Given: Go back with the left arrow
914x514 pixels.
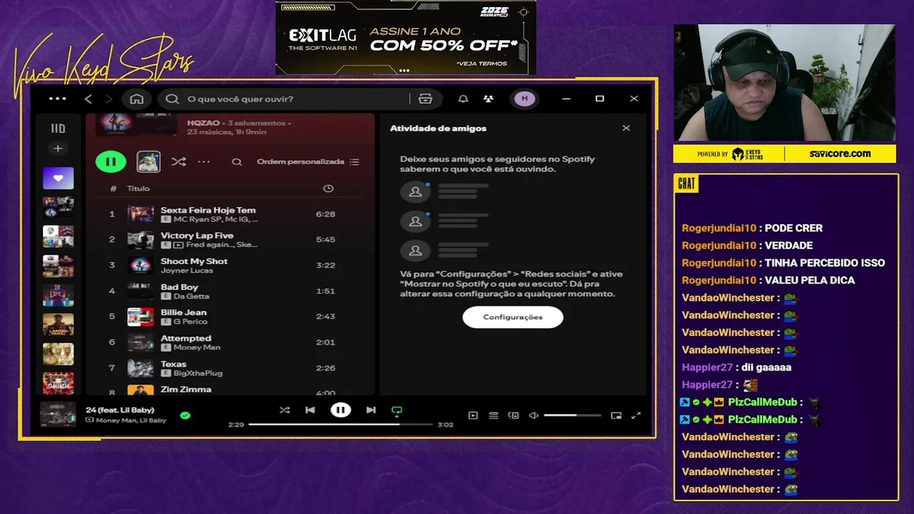Looking at the screenshot, I should point(89,99).
